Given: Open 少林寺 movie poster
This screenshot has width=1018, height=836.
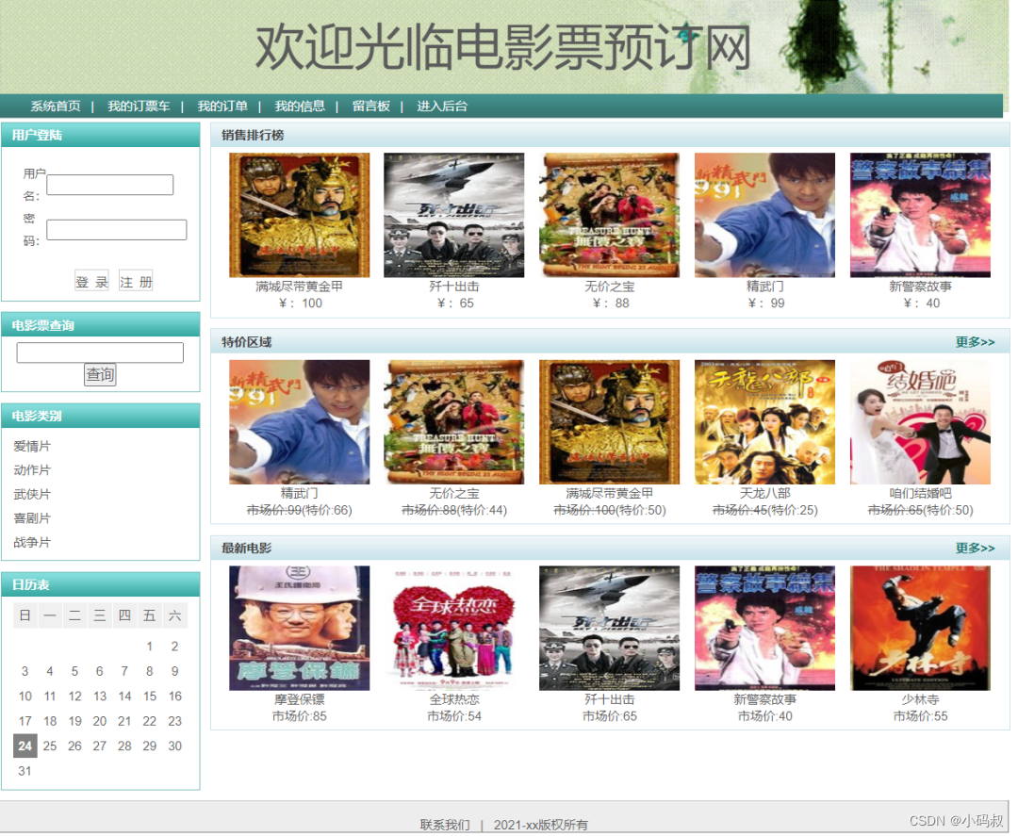Looking at the screenshot, I should click(x=921, y=629).
